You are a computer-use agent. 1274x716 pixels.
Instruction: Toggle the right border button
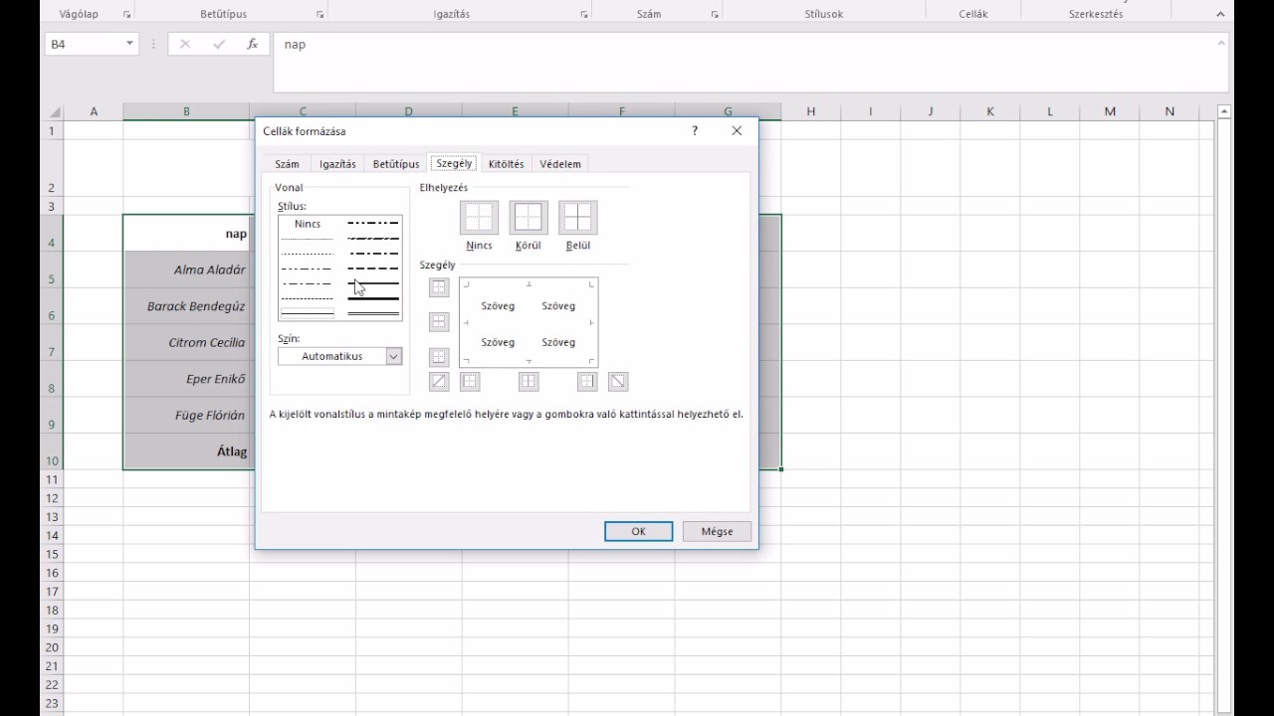pyautogui.click(x=587, y=381)
